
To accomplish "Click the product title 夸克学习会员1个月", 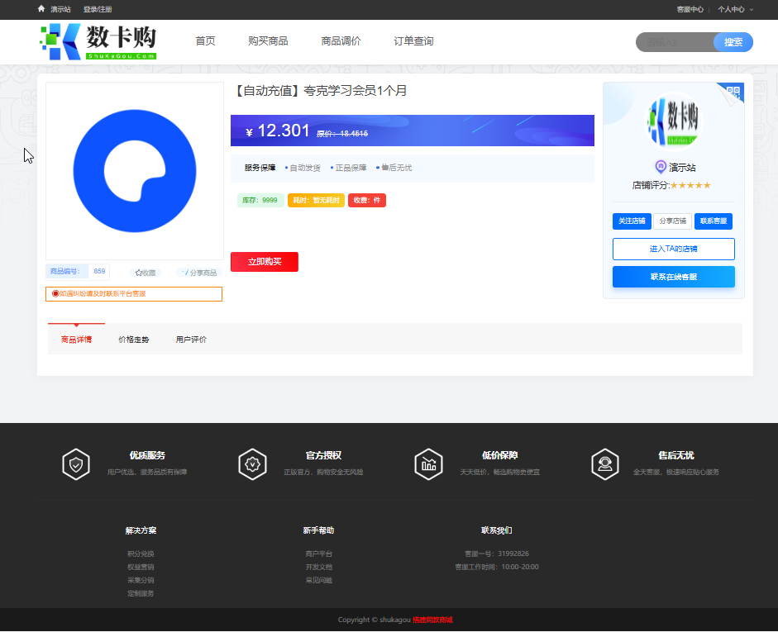I will pos(319,91).
